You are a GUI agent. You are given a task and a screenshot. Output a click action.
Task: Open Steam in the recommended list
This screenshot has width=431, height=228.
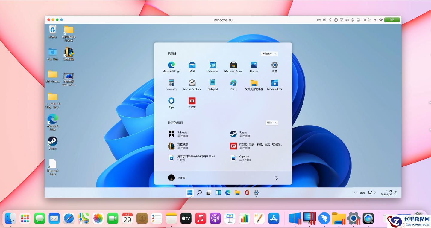pos(242,134)
